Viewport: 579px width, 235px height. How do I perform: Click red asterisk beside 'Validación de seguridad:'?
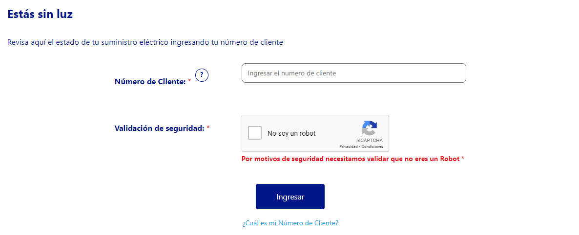208,127
